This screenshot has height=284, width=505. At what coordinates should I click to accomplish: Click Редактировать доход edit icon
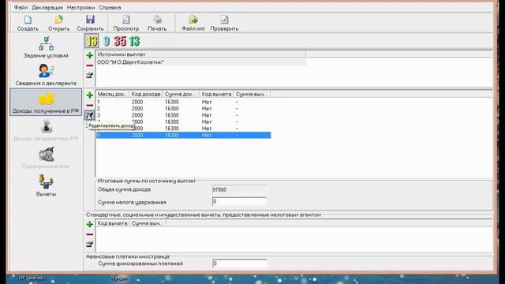89,115
